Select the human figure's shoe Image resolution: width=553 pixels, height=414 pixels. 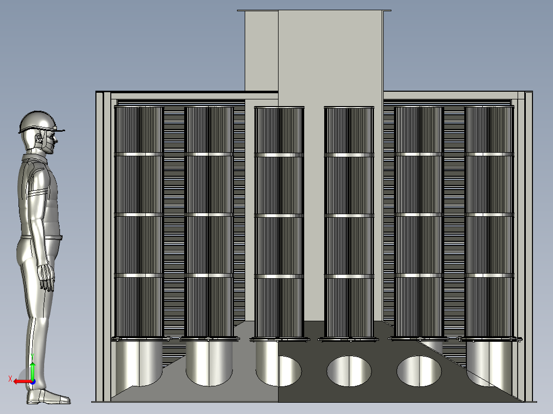point(48,397)
